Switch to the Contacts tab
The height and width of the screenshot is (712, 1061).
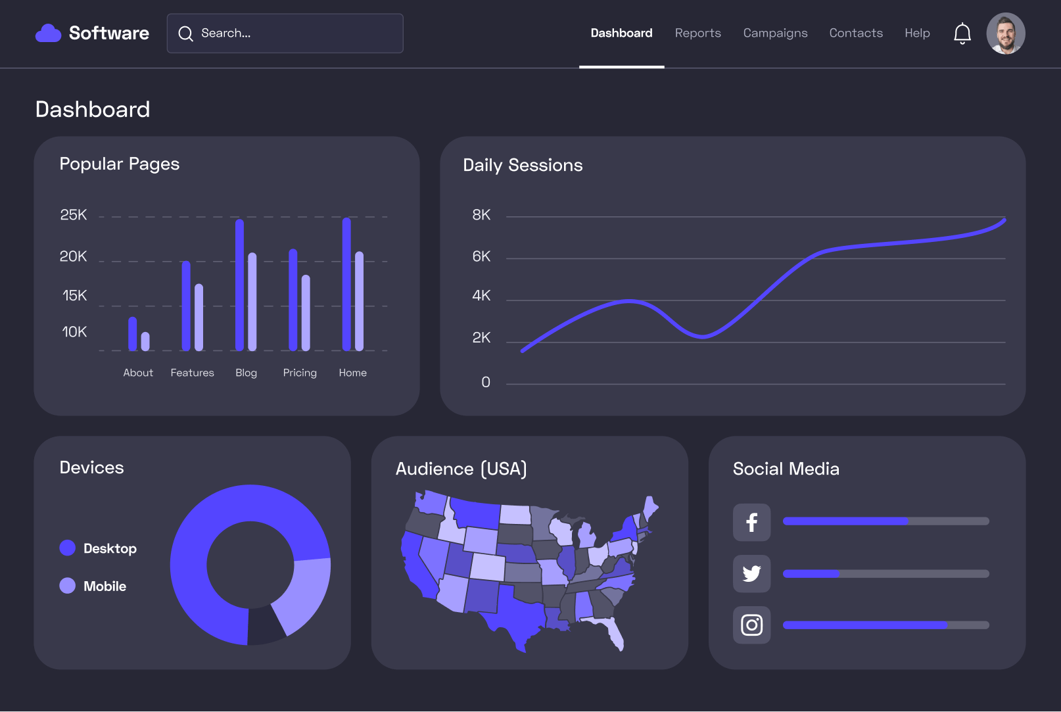[856, 33]
